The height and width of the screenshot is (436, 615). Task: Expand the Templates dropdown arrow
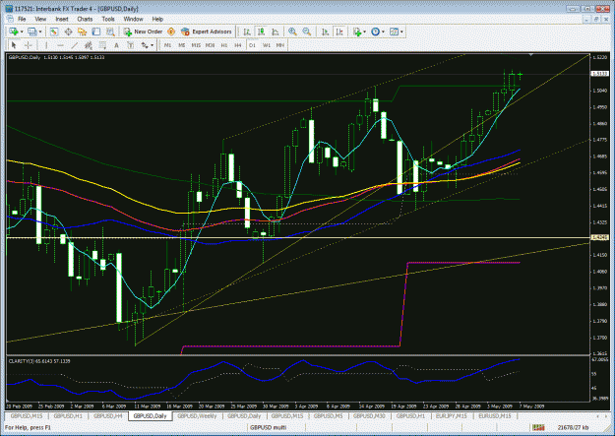click(x=401, y=31)
